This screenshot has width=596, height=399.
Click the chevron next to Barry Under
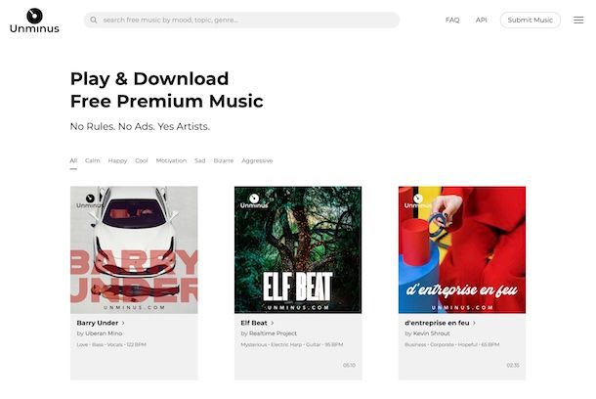[x=123, y=323]
